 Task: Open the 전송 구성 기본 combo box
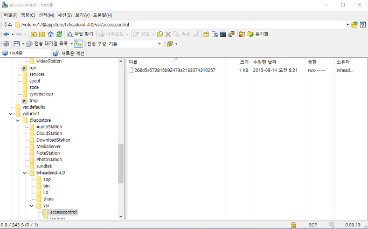135,44
